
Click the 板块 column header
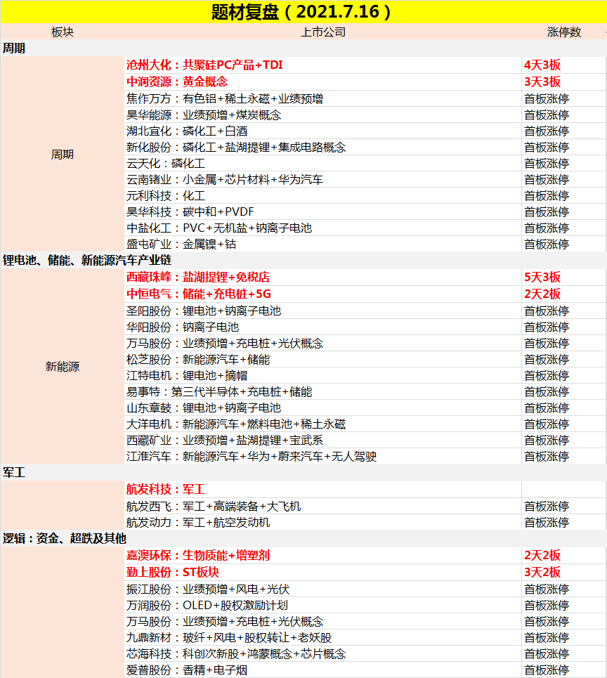pos(63,32)
